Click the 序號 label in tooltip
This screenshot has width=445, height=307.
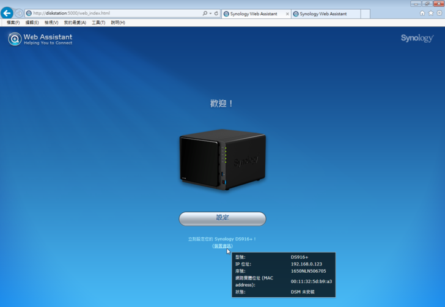[240, 271]
